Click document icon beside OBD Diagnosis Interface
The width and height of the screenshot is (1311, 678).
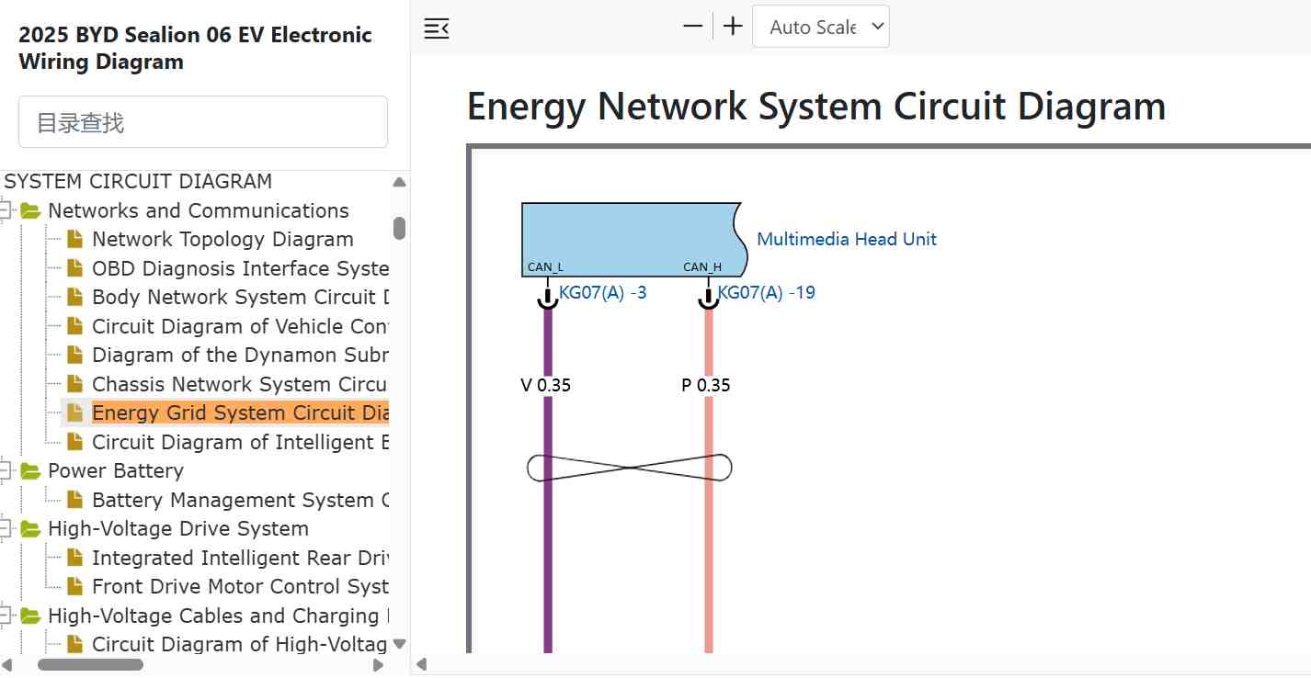[x=74, y=268]
